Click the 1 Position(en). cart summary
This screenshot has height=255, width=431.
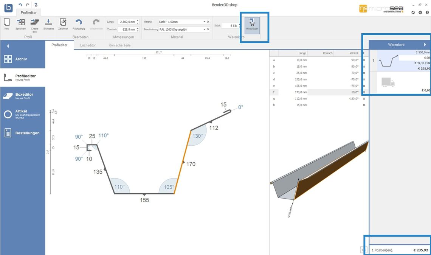(382, 250)
